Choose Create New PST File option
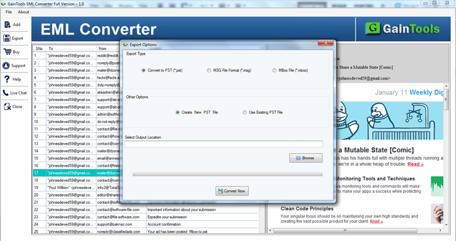The height and width of the screenshot is (241, 456). (x=177, y=113)
